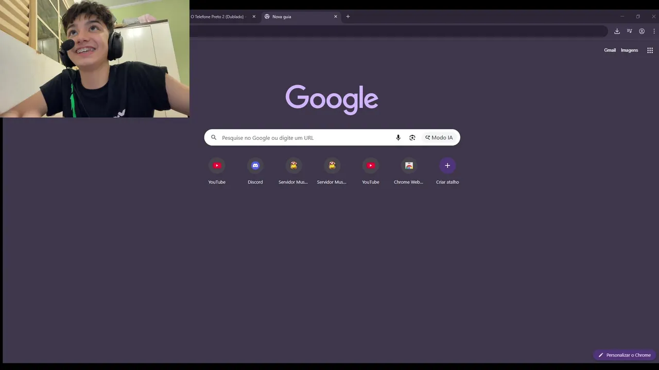
Task: Open the Chrome Web Store shortcut
Action: coord(409,171)
